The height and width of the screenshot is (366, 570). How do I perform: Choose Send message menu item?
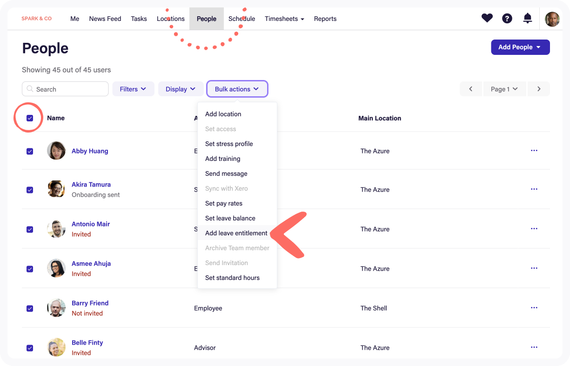pos(237,173)
